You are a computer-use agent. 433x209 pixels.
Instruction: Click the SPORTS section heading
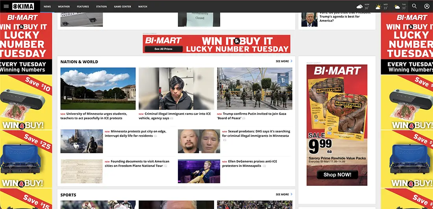click(x=68, y=195)
